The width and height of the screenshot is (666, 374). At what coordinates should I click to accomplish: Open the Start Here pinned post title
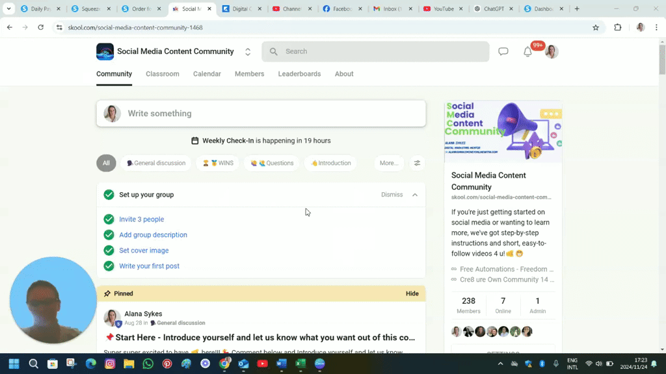tap(260, 338)
